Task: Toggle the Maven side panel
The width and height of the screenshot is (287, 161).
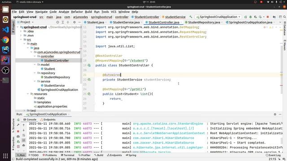Action: [285, 45]
